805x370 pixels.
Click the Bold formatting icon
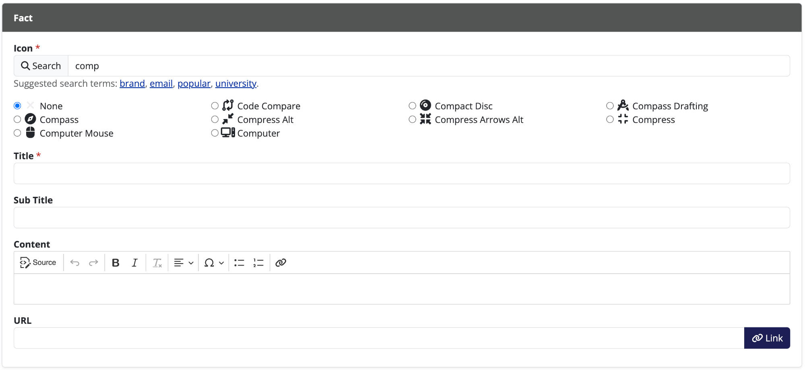116,263
